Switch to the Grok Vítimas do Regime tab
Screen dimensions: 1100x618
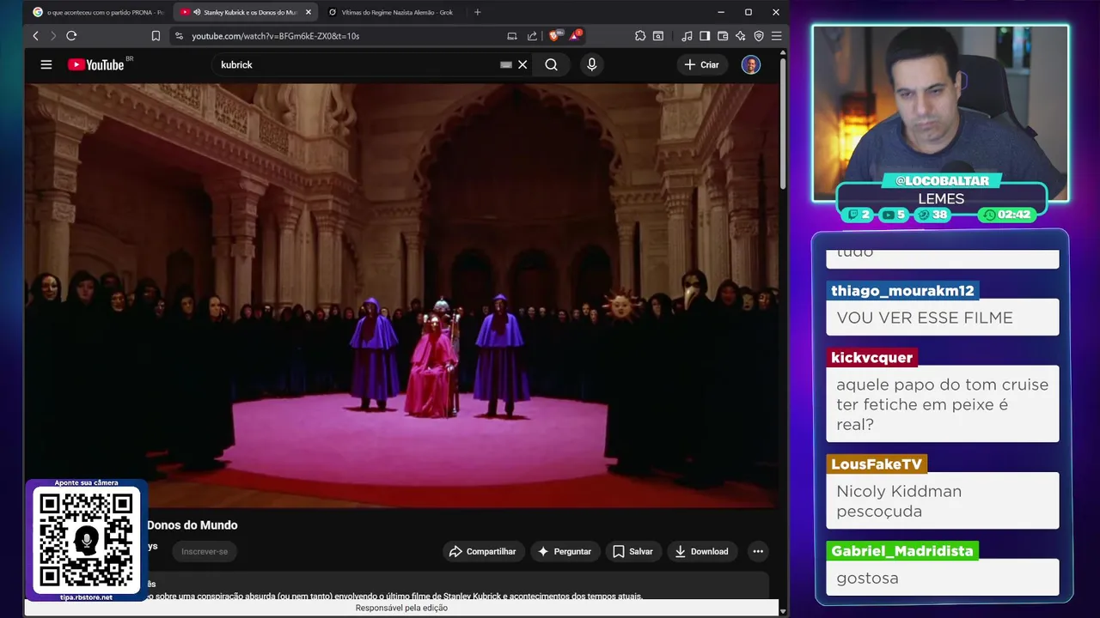point(391,12)
